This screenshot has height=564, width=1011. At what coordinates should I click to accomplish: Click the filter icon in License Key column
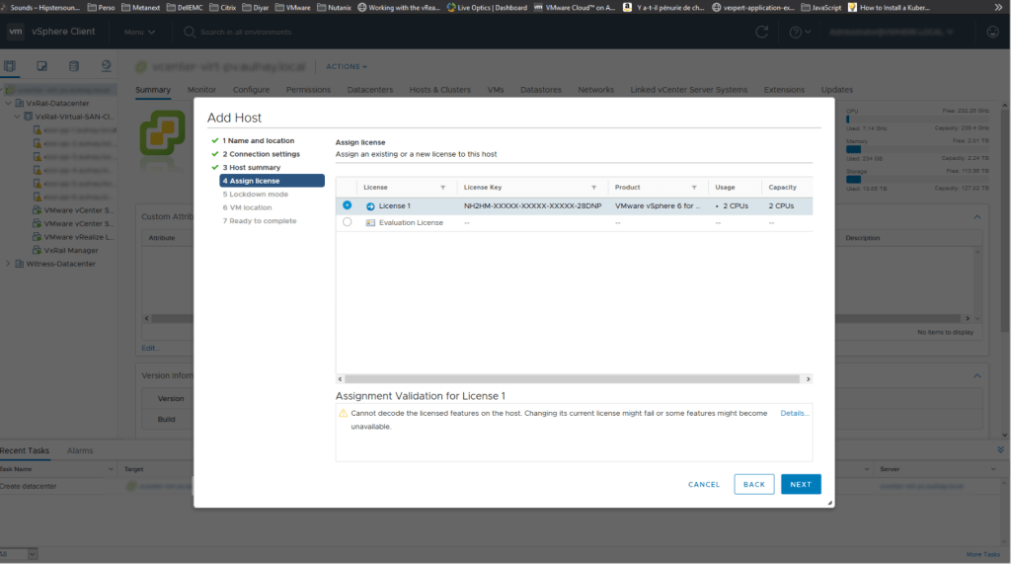pos(593,188)
